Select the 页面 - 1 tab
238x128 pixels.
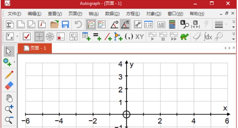35,48
